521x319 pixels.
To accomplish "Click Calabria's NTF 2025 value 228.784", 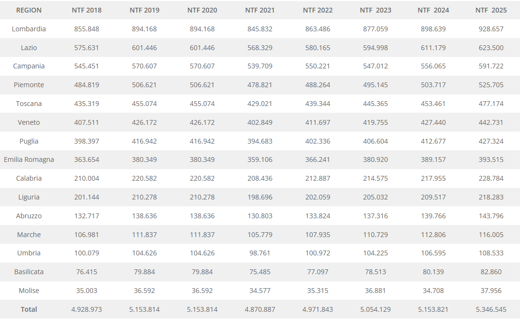I will [491, 178].
